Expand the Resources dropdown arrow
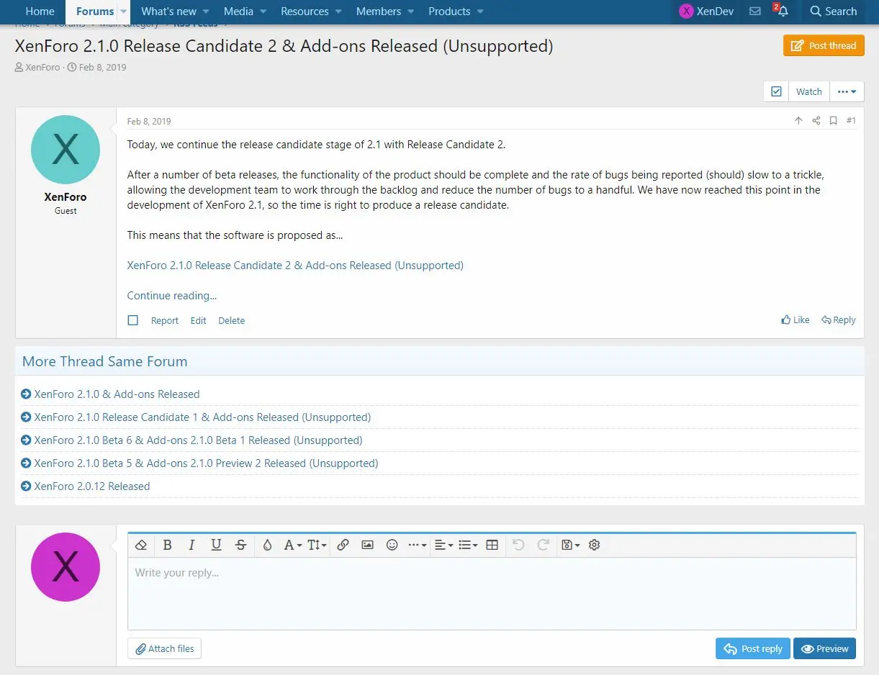 point(338,12)
